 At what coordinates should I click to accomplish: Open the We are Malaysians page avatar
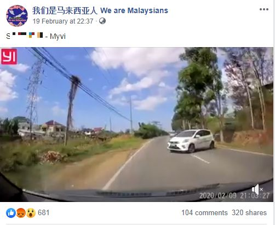point(17,16)
